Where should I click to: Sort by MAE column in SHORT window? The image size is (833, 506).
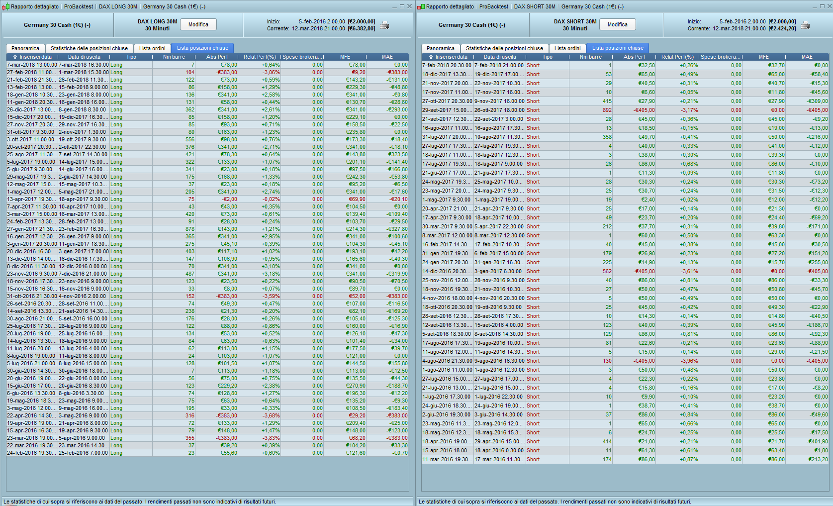[807, 57]
